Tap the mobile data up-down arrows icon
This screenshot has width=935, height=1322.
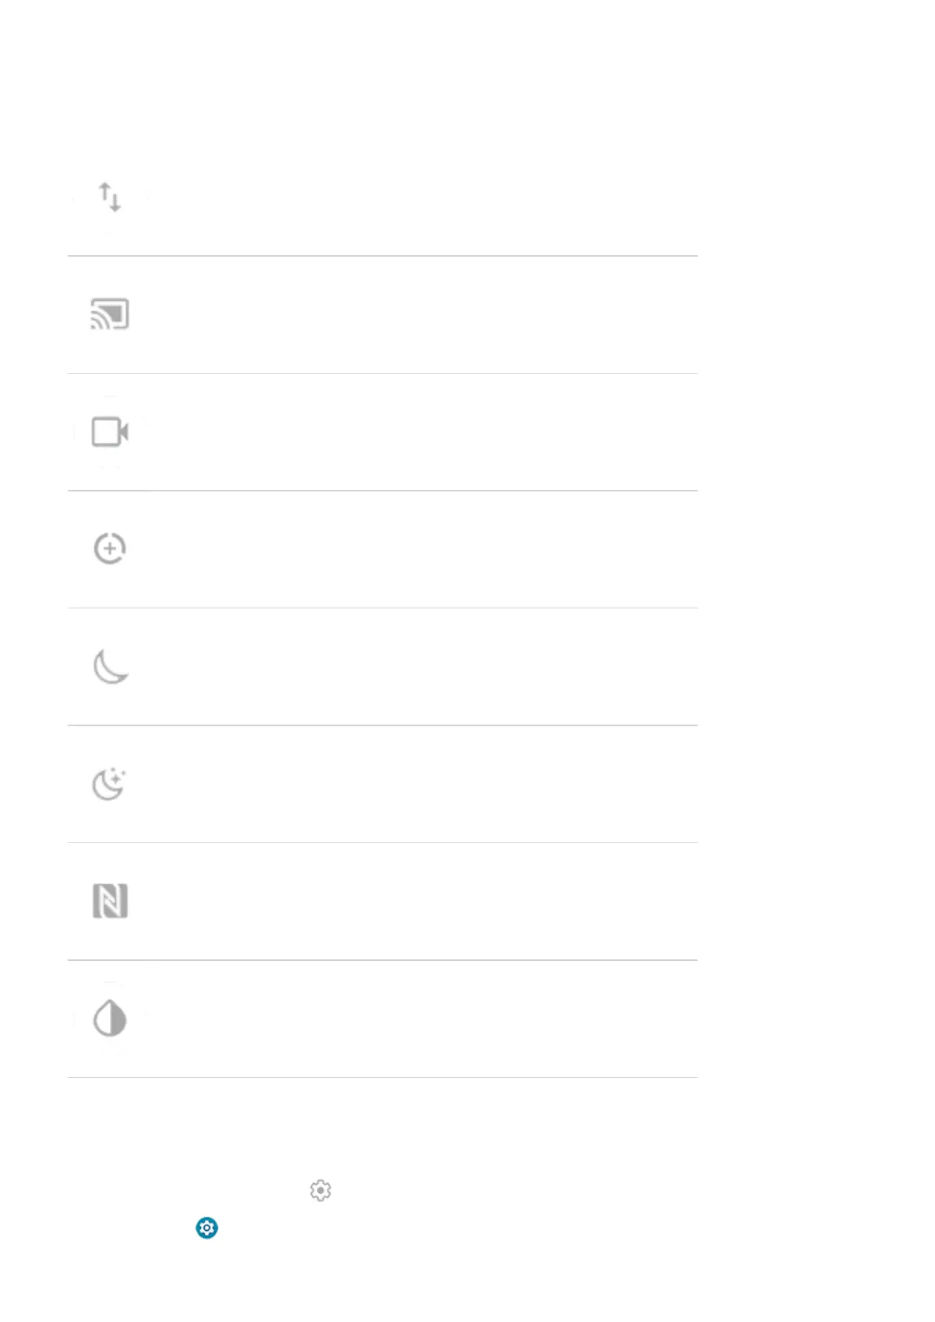pyautogui.click(x=110, y=197)
